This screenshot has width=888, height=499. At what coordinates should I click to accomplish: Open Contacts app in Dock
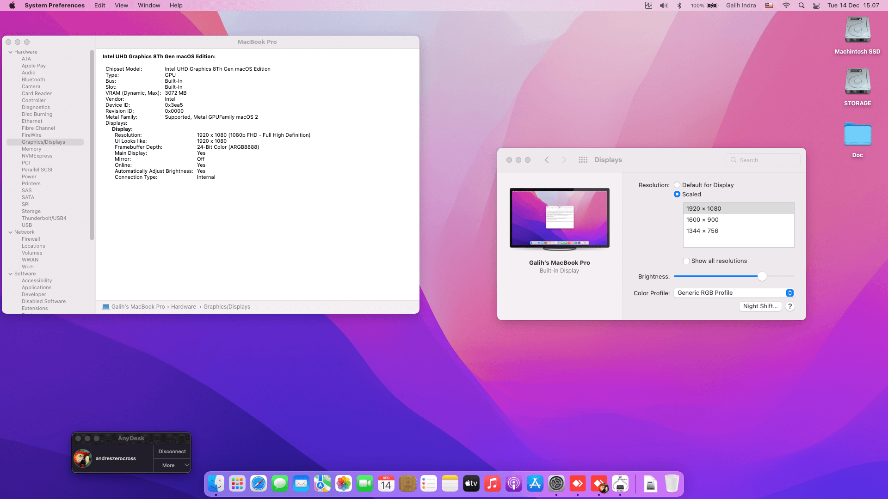407,484
